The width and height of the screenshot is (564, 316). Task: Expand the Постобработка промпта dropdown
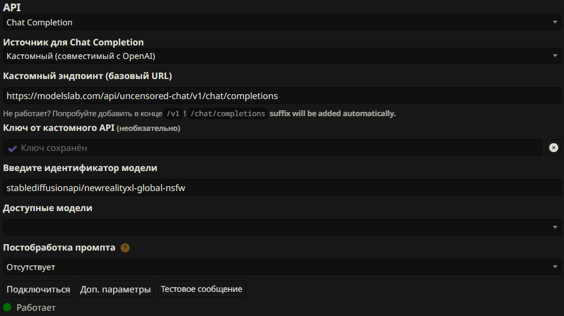click(x=281, y=267)
